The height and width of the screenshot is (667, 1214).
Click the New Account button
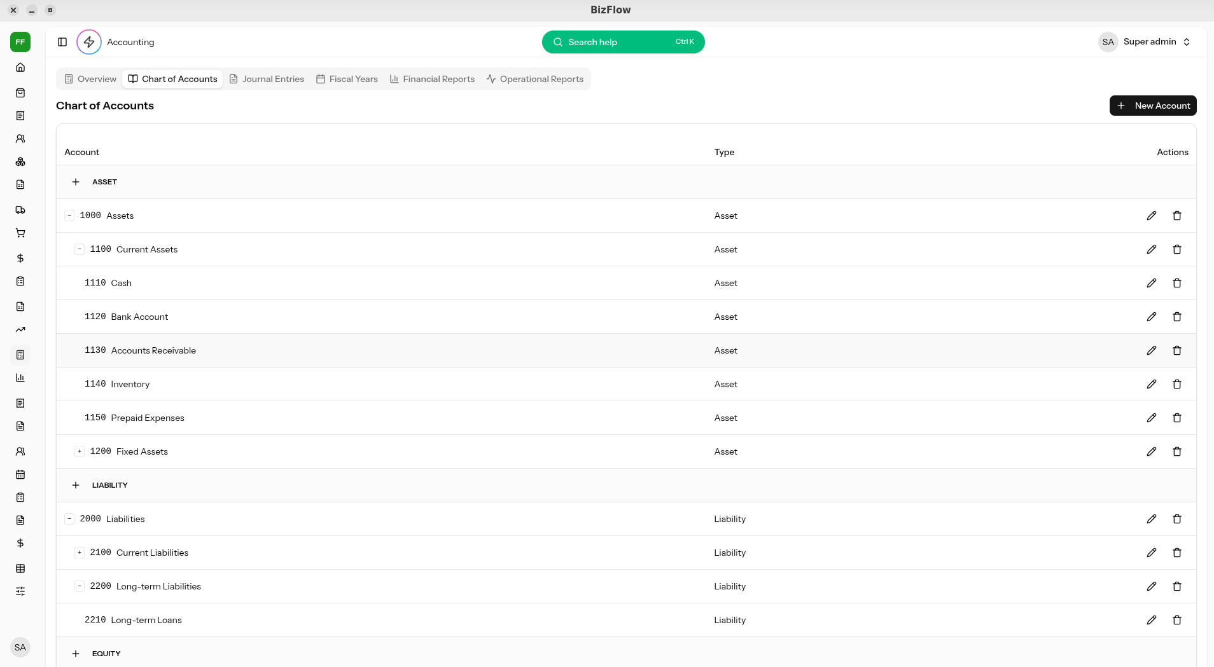(1152, 106)
